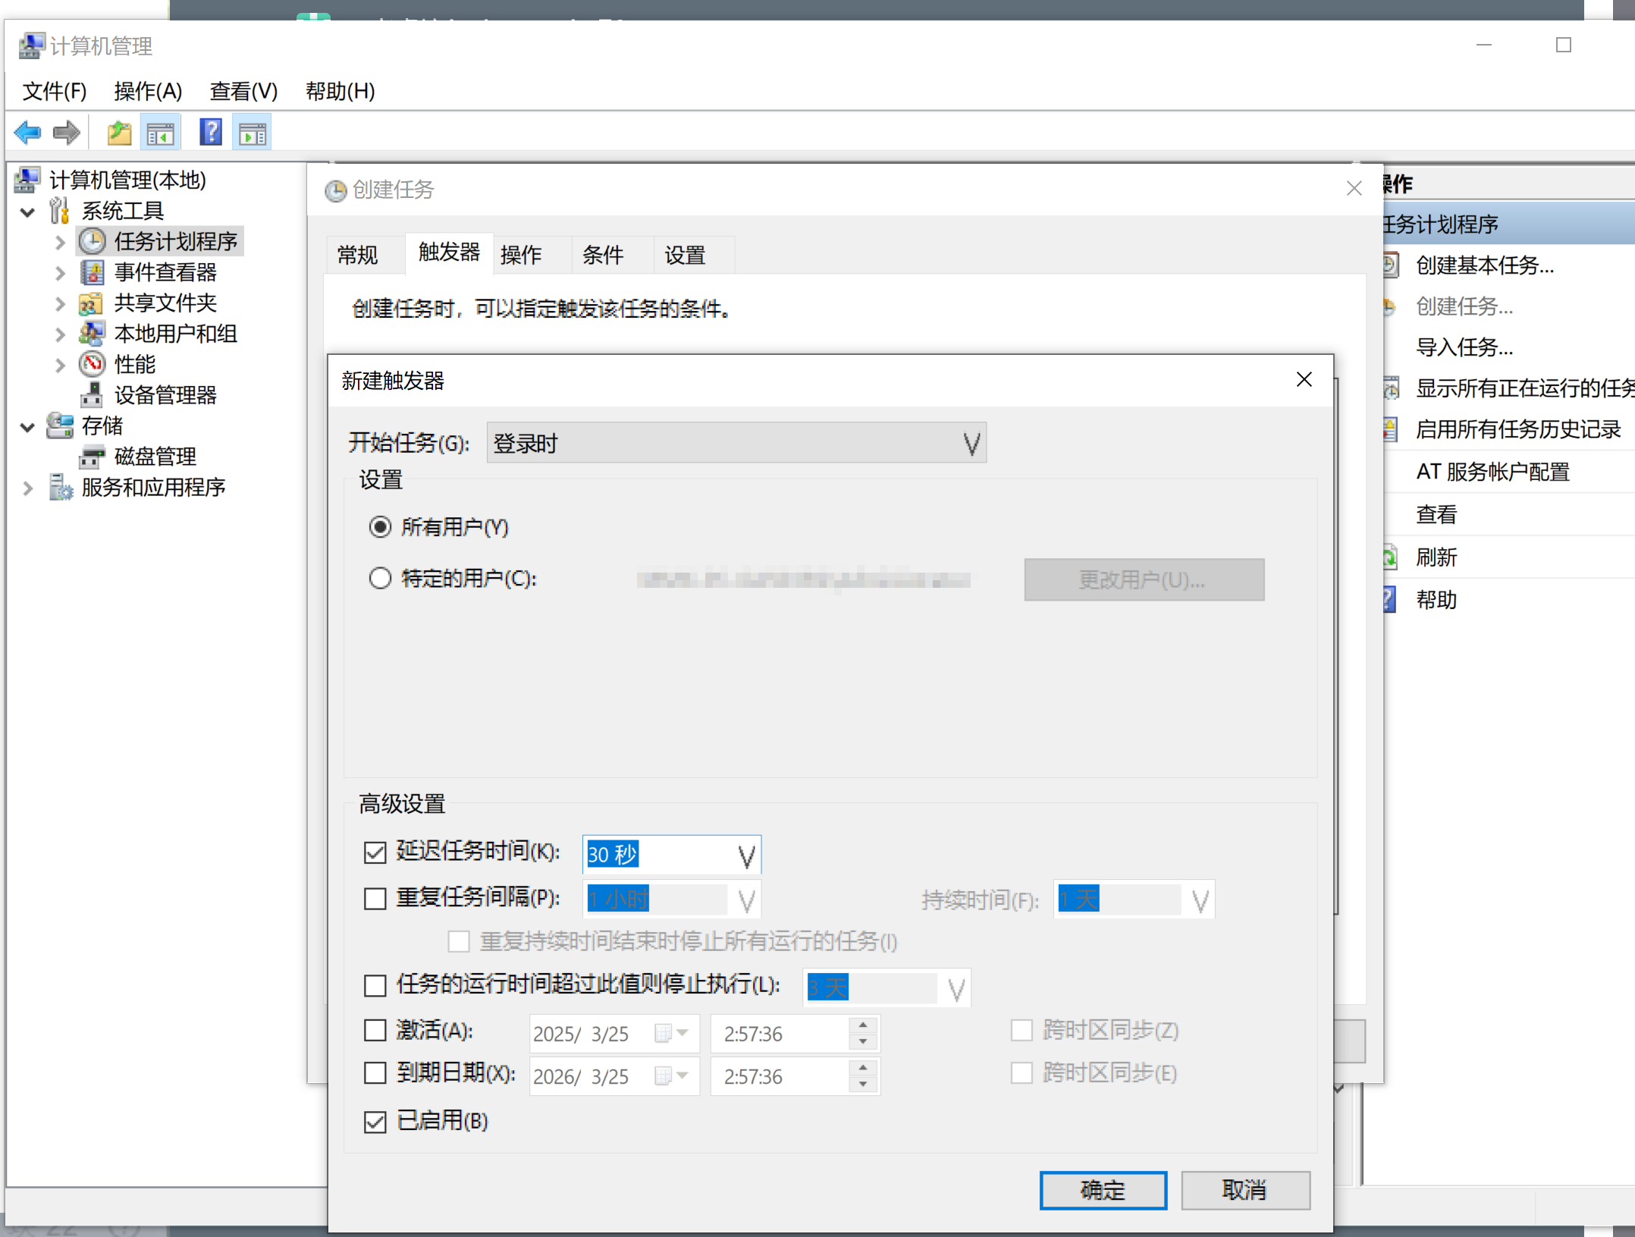Select the 特定的用户 radio button

[380, 579]
